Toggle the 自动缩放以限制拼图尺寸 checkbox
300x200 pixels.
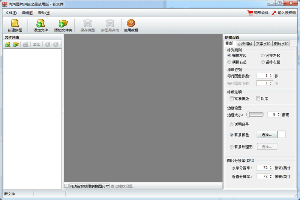(66, 186)
